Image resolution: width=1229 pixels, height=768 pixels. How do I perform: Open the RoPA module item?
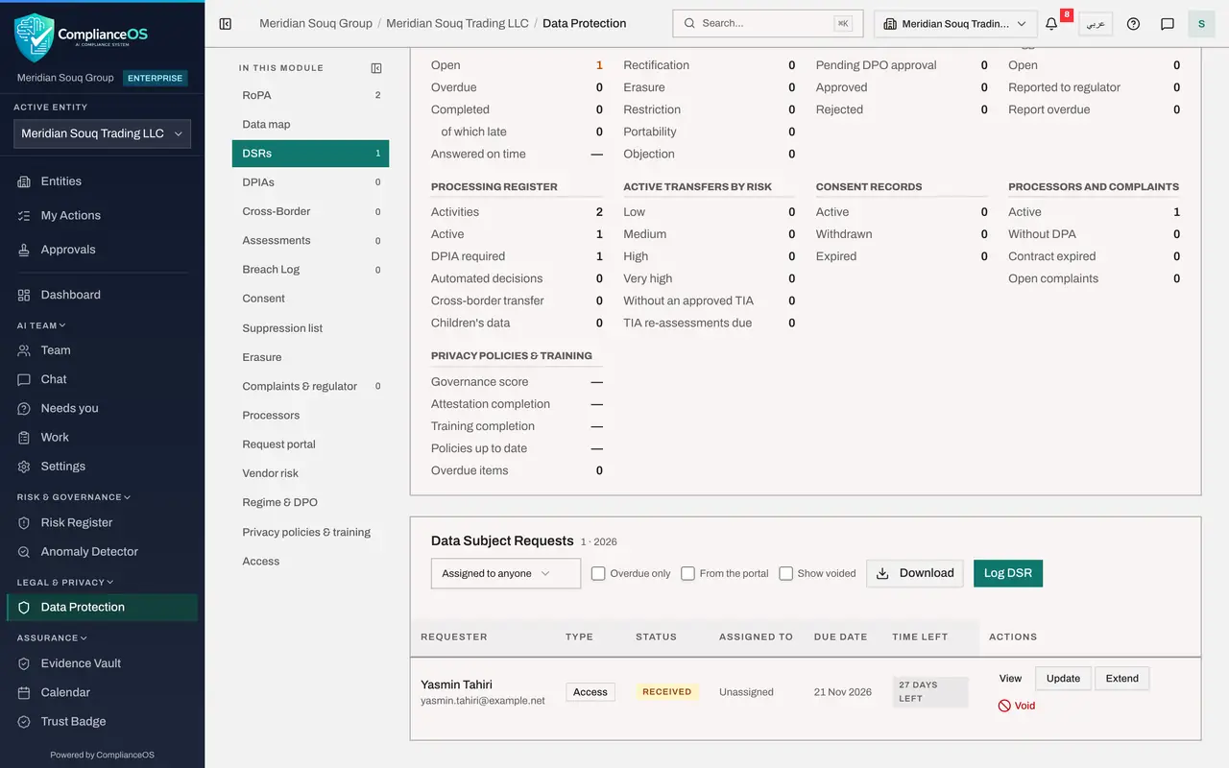[310, 95]
